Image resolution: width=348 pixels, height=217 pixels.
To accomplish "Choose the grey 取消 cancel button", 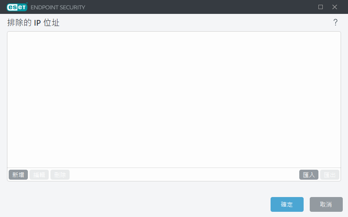I will 326,204.
